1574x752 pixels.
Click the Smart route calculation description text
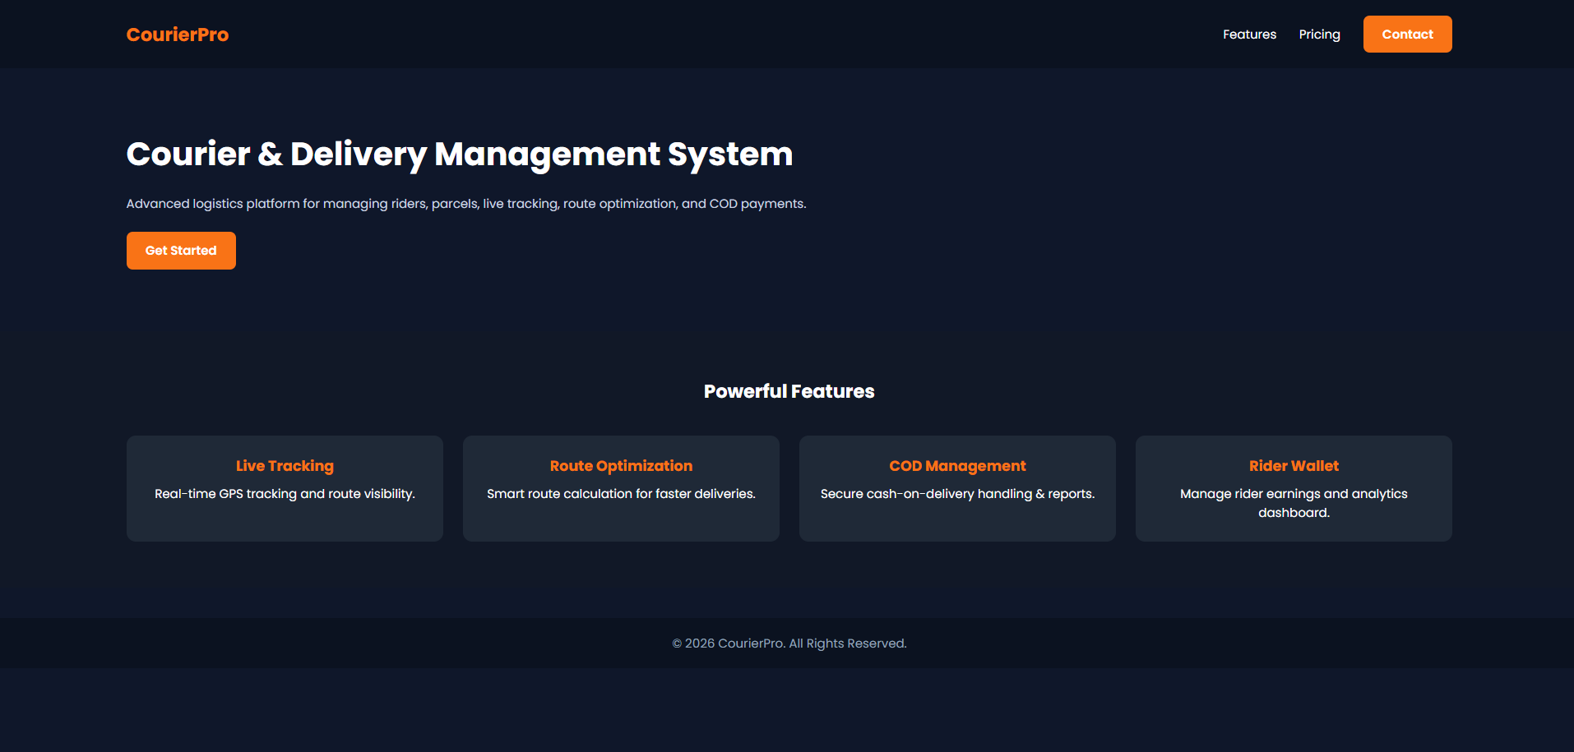[x=621, y=494]
